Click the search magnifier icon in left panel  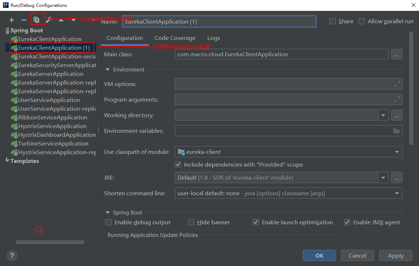(39, 230)
